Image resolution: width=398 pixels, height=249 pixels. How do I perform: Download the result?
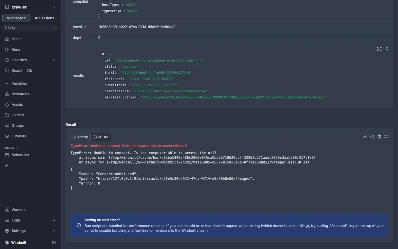365,137
